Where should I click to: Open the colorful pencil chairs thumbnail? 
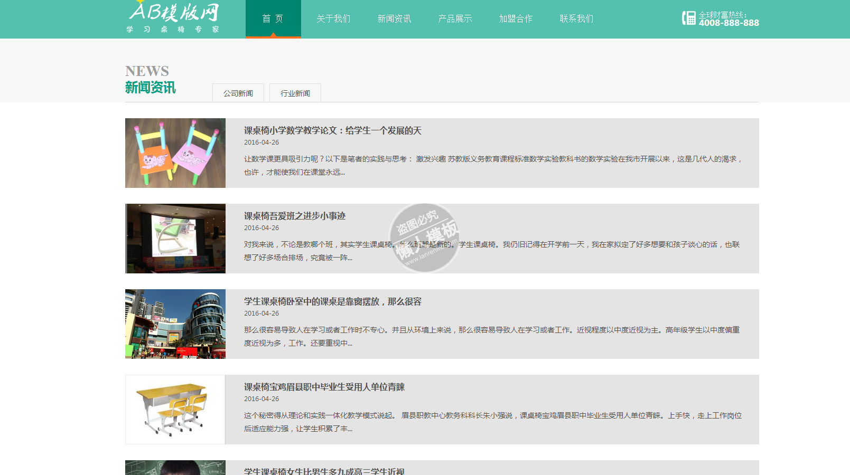click(175, 153)
